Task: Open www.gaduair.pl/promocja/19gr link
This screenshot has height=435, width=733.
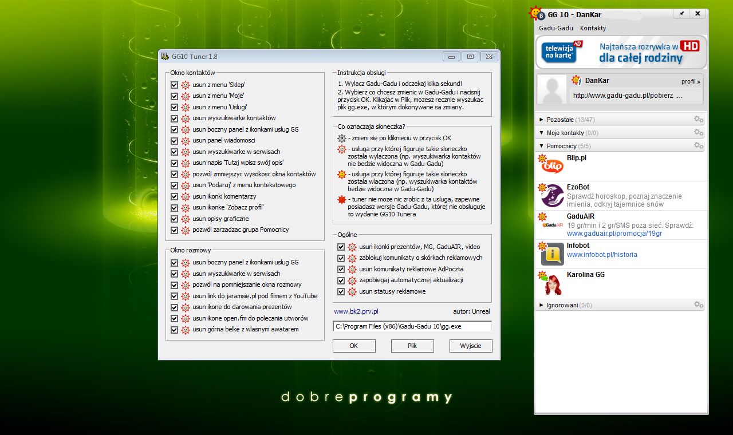Action: pos(614,234)
